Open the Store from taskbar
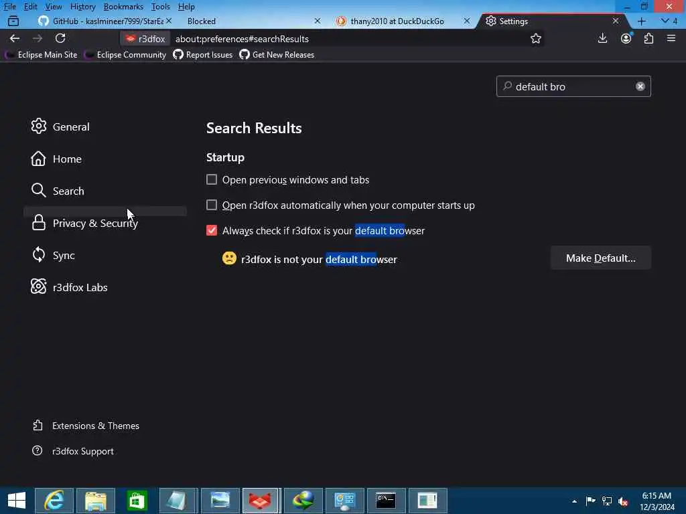Viewport: 686px width, 514px height. 137,501
